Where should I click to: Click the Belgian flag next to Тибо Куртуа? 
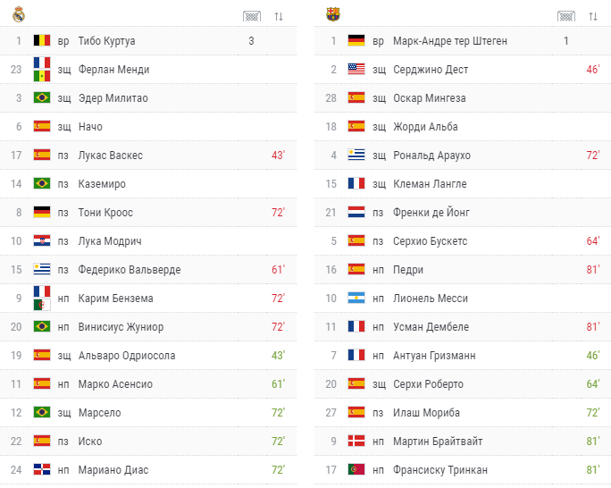42,40
